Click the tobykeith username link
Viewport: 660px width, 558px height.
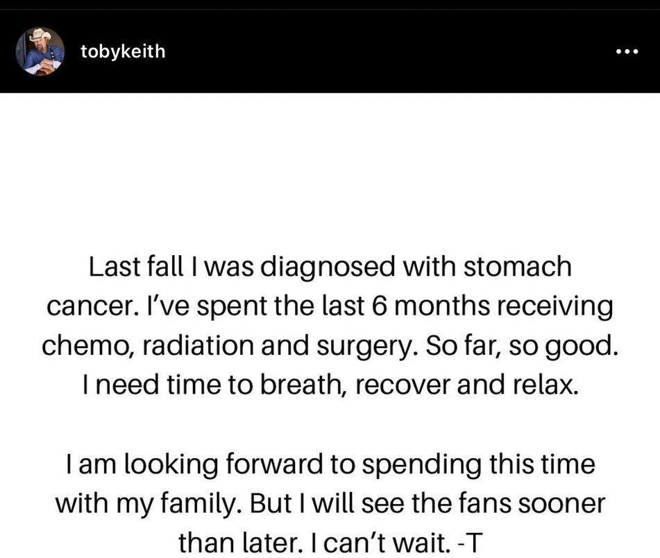123,52
